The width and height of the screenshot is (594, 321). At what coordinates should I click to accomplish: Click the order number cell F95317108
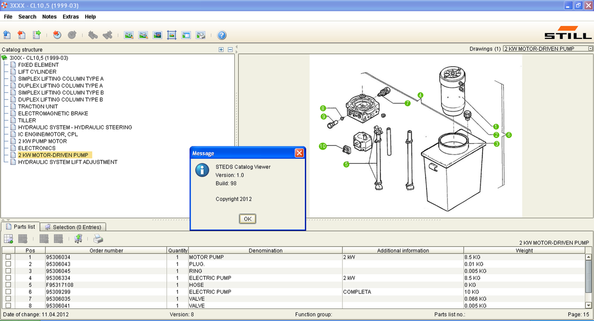(106, 285)
